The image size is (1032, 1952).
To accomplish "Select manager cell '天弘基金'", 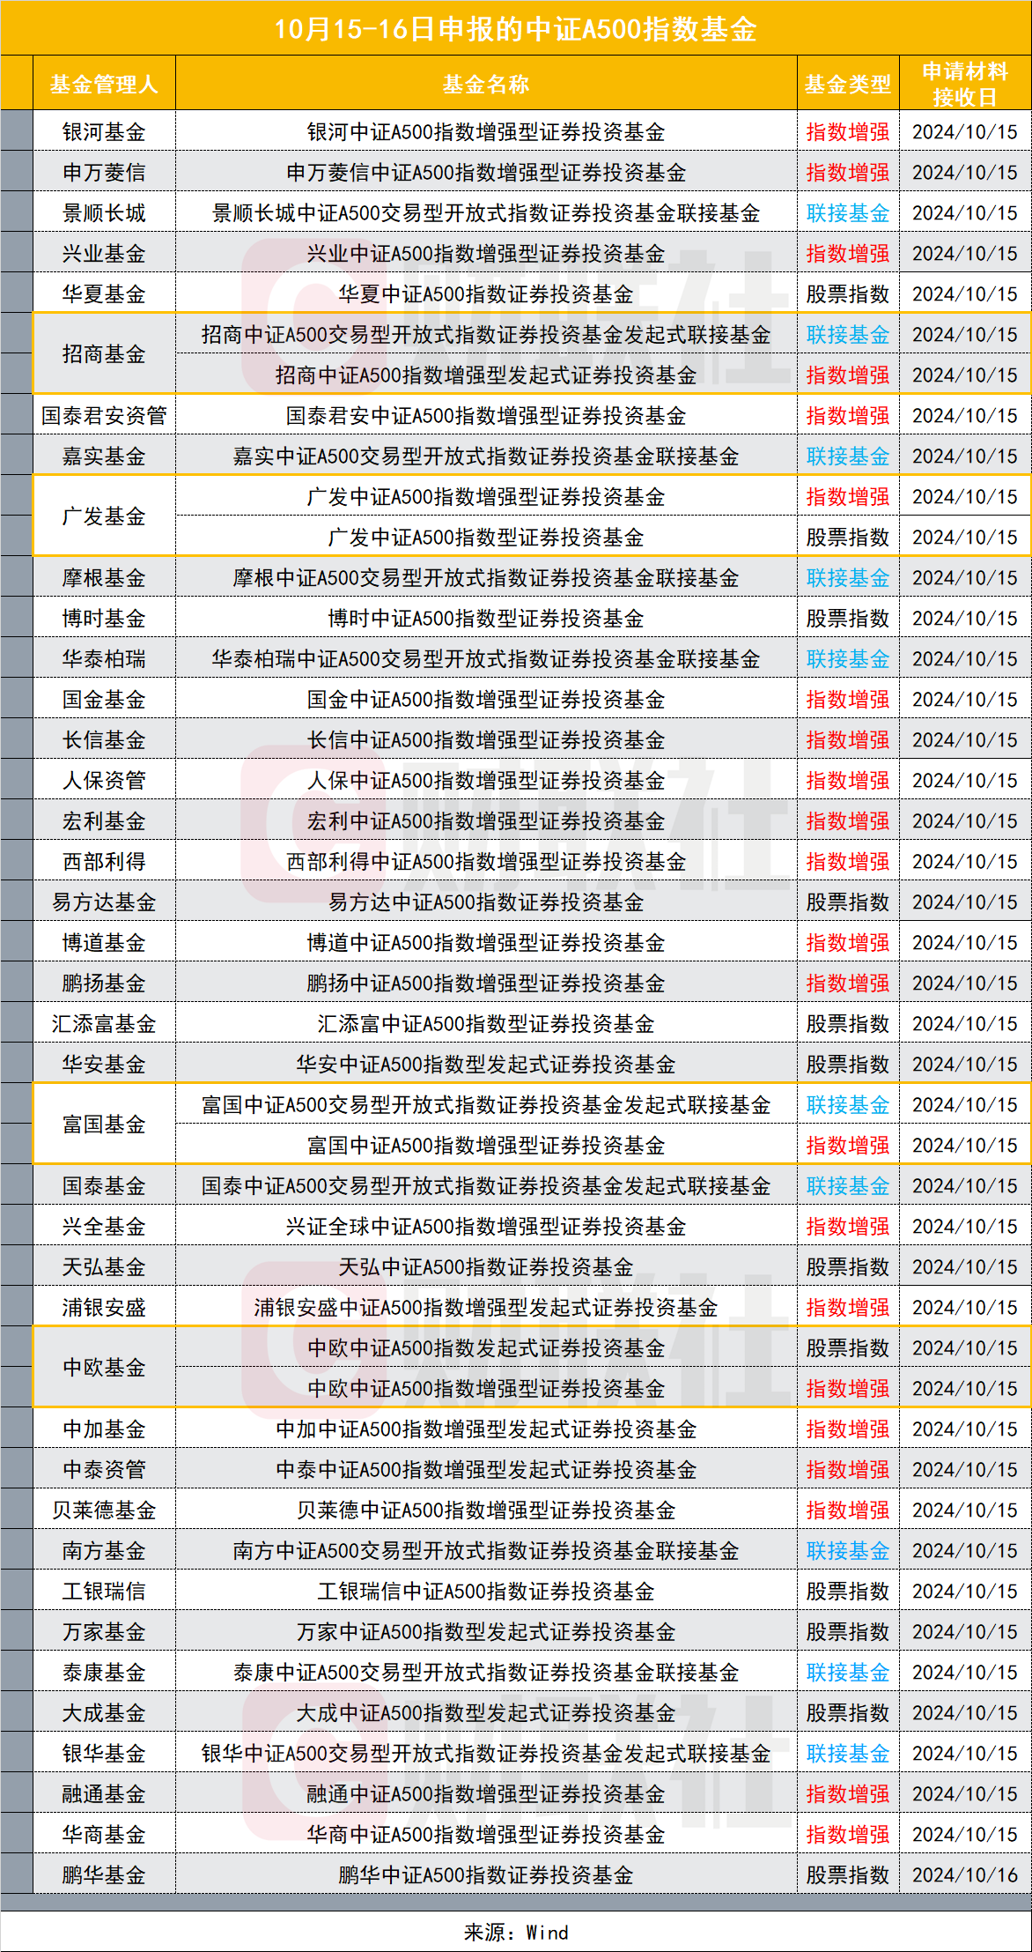I will coord(104,1266).
